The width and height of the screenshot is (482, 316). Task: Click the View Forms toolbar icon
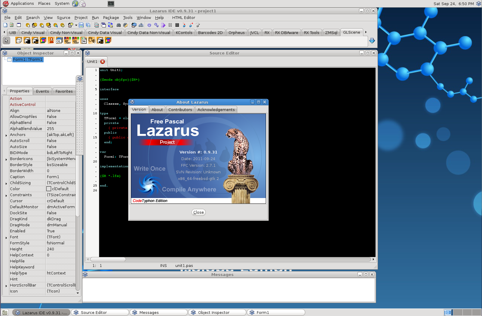103,25
